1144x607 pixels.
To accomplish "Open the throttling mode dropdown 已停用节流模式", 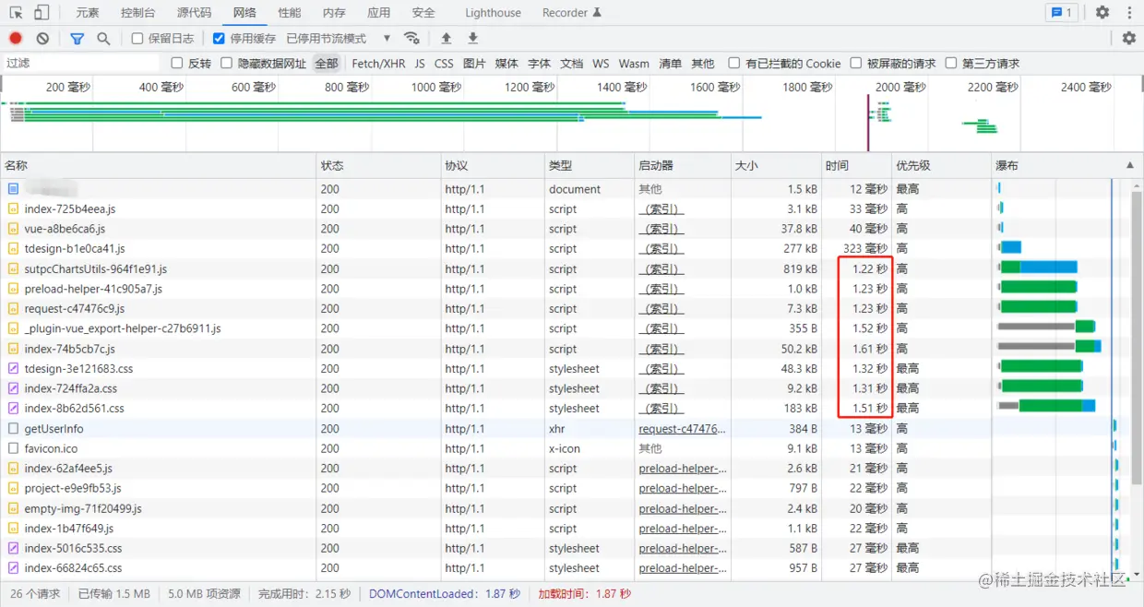I will point(339,39).
